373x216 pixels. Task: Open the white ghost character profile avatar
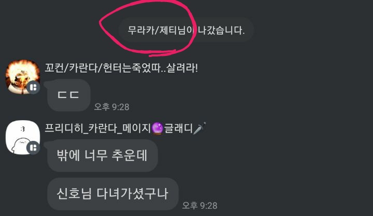tap(23, 137)
